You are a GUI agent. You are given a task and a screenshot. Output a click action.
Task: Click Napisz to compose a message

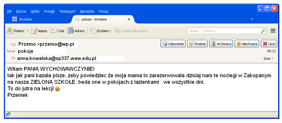point(39,31)
